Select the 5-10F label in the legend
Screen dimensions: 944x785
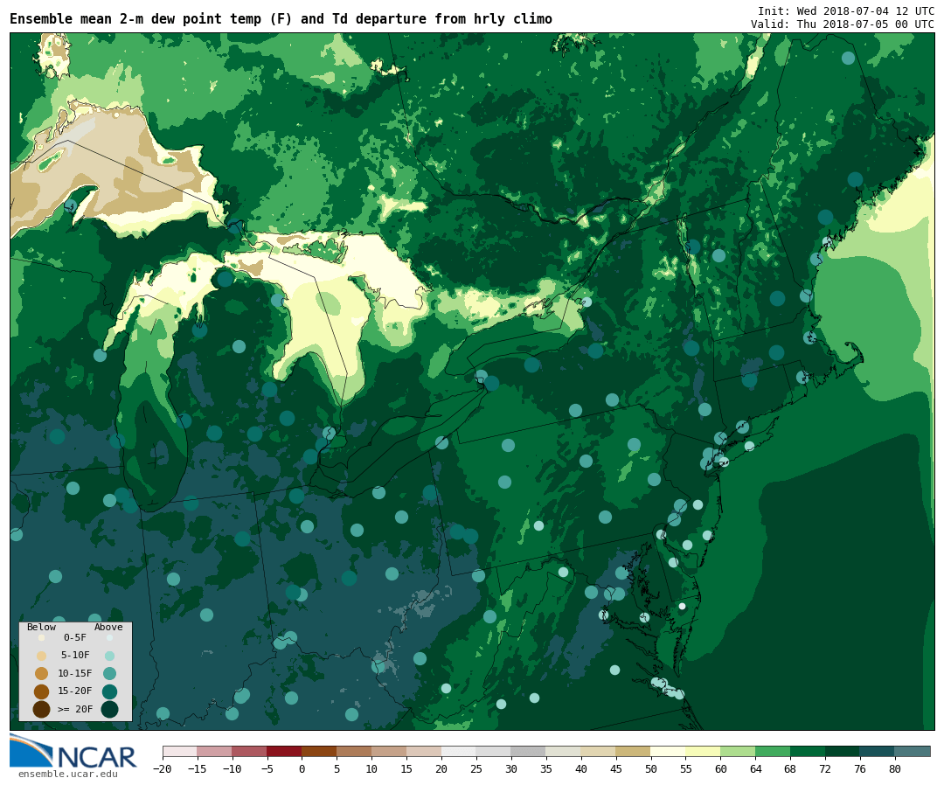pos(75,655)
